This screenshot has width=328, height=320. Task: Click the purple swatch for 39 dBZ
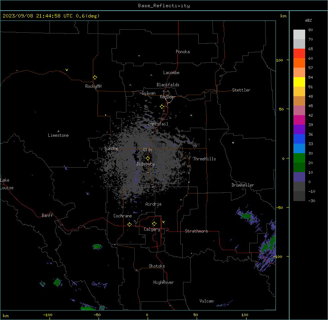coord(299,130)
